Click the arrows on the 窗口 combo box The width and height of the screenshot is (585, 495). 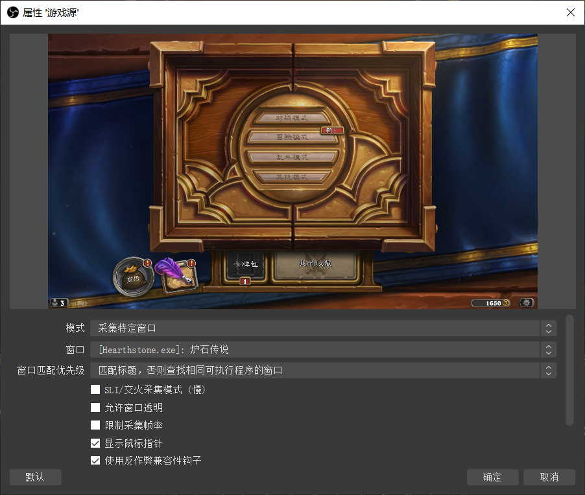pyautogui.click(x=549, y=349)
